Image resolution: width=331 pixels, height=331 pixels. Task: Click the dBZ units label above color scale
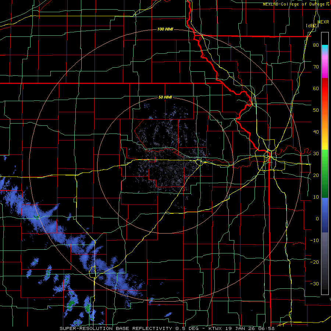312,25
